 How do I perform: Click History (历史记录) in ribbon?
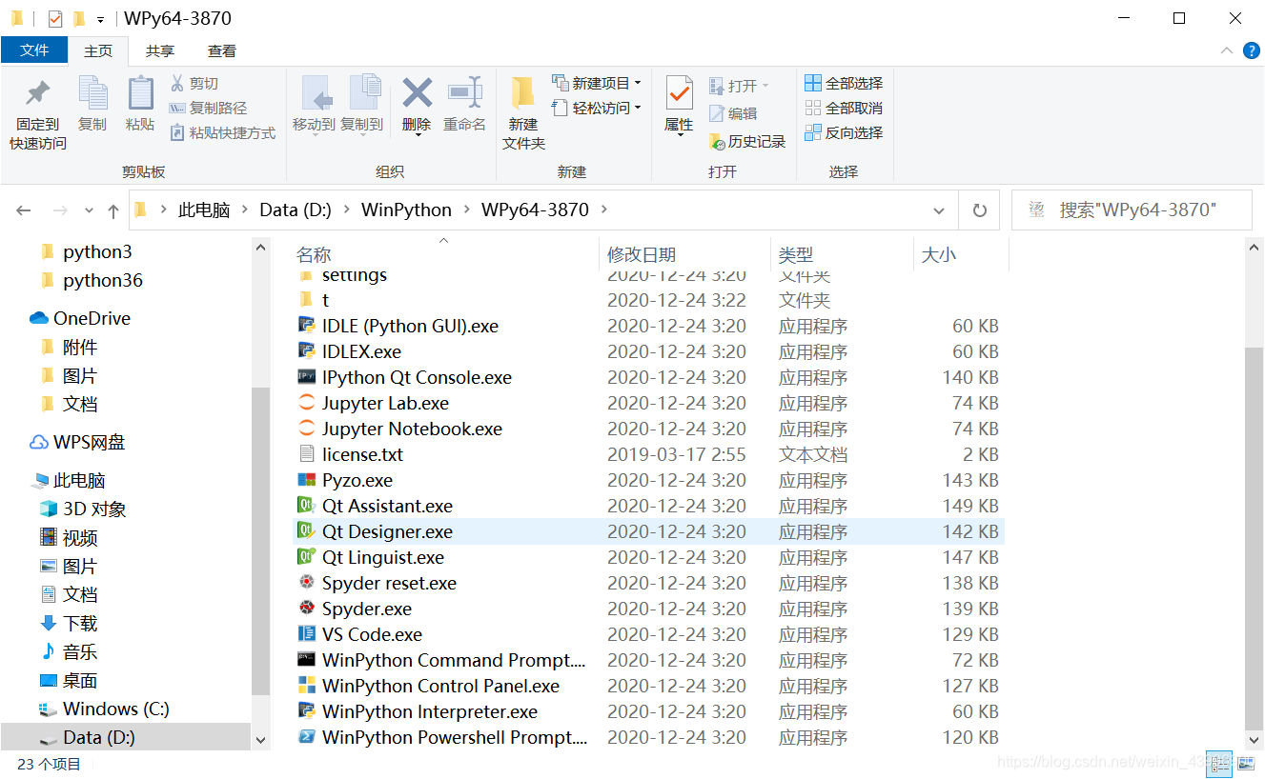click(x=747, y=142)
